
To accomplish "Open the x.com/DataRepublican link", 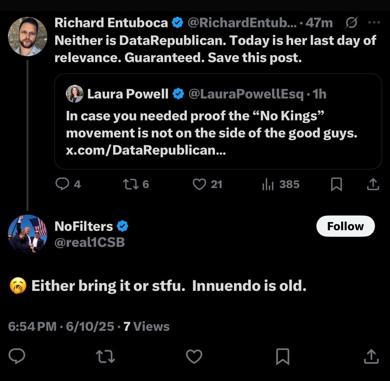I will tap(146, 150).
